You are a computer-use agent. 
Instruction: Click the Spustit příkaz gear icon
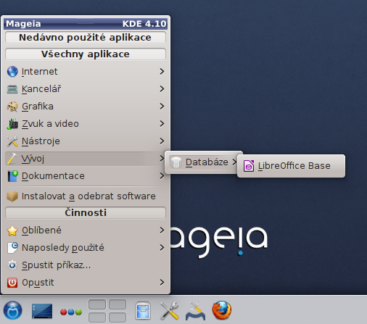[12, 265]
